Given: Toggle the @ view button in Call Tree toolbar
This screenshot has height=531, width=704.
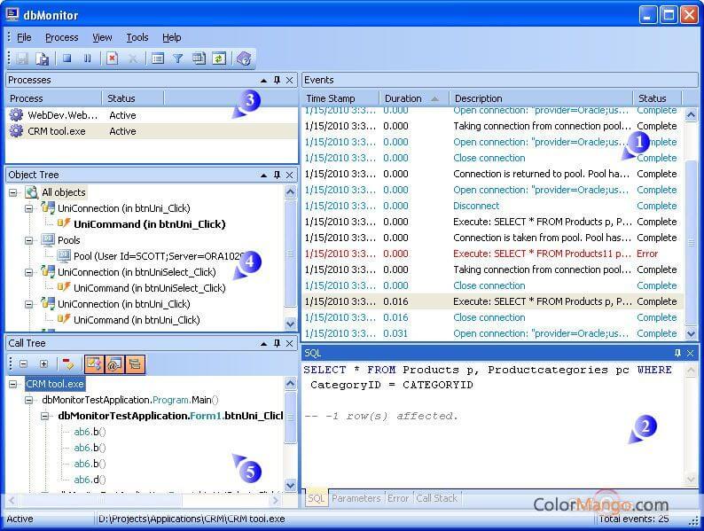Looking at the screenshot, I should pos(113,363).
